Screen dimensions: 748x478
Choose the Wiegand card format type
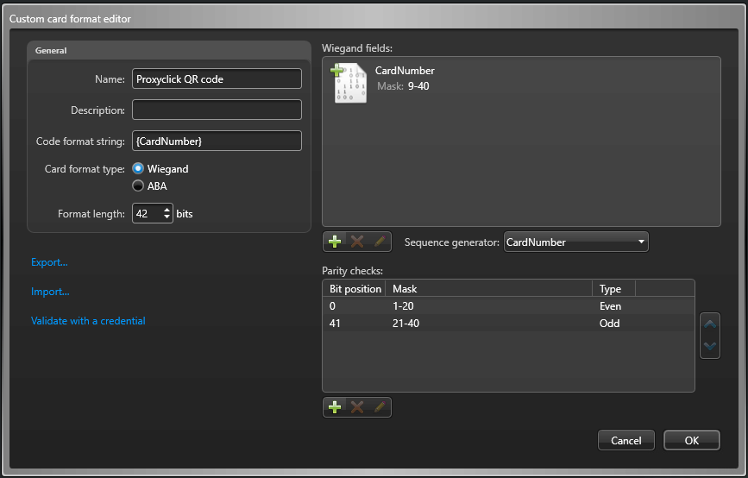pos(138,168)
